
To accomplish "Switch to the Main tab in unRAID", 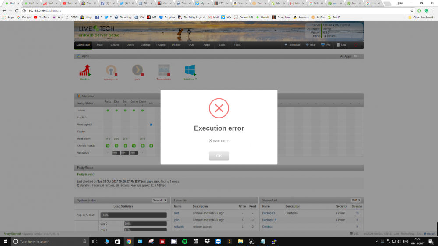I will tap(100, 45).
